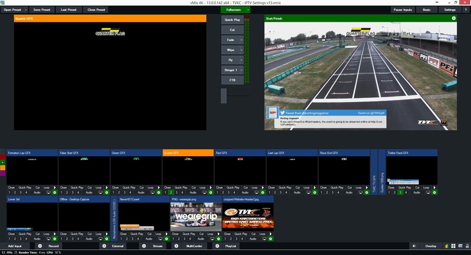The image size is (471, 255).
Task: Toggle overlay 3 on Twitter Feed GFX
Action: [x=400, y=193]
